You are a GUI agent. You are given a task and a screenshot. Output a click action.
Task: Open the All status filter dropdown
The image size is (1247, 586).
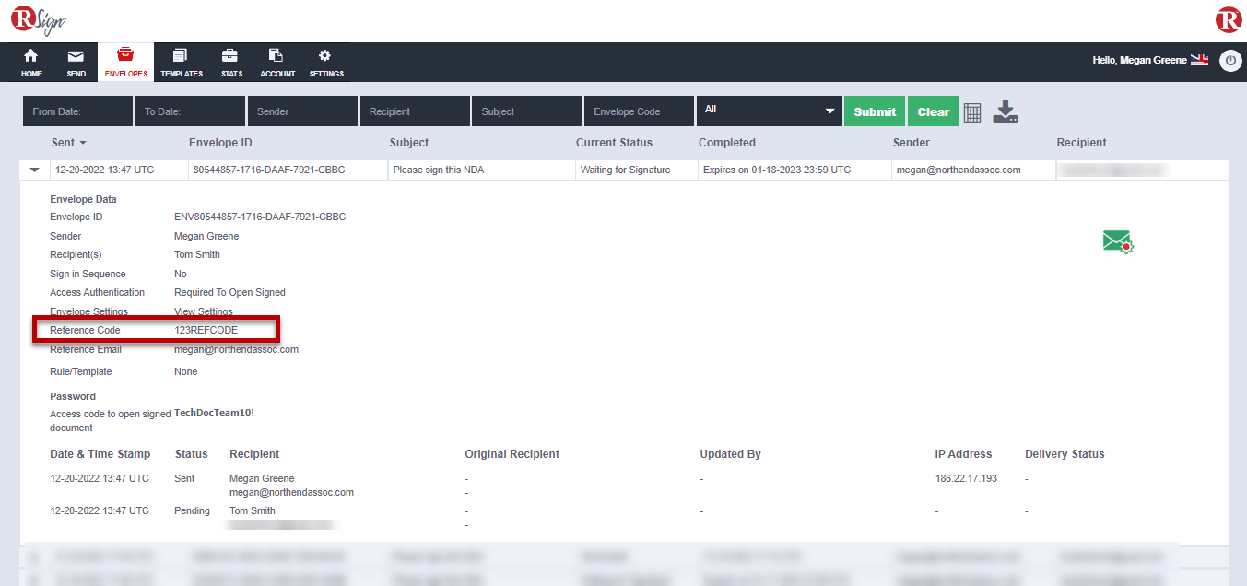769,108
